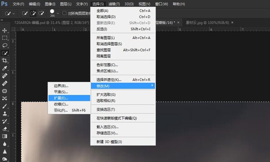This screenshot has height=162, width=270.
Task: Toggle the sample all layers checkbox
Action: click(64, 13)
